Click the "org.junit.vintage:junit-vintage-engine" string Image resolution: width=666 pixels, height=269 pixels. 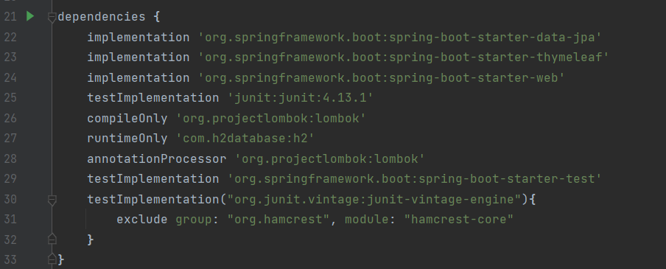pos(374,199)
